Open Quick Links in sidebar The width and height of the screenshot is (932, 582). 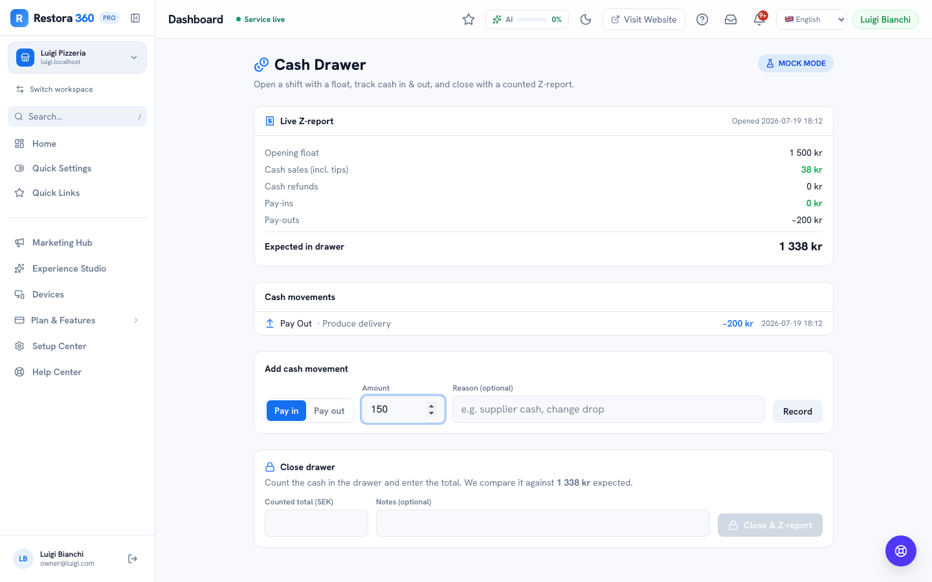[77, 193]
